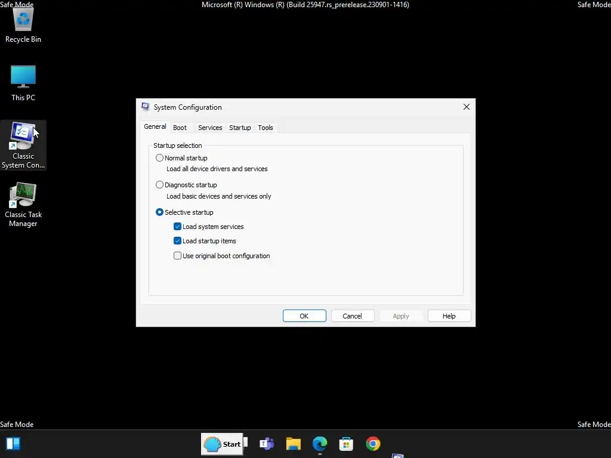The height and width of the screenshot is (458, 611).
Task: Click 'Load basic devices and services only' text
Action: tap(218, 196)
